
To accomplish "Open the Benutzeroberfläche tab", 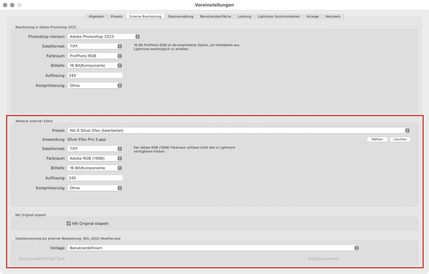I will point(215,16).
